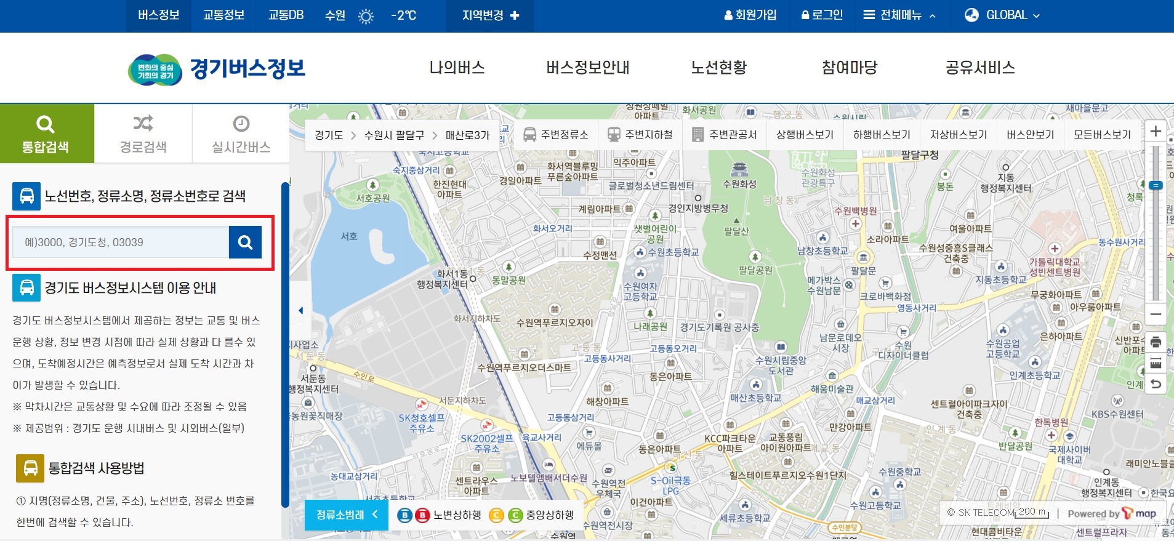Open the 버스정보 top menu
Image resolution: width=1174 pixels, height=541 pixels.
pos(159,15)
